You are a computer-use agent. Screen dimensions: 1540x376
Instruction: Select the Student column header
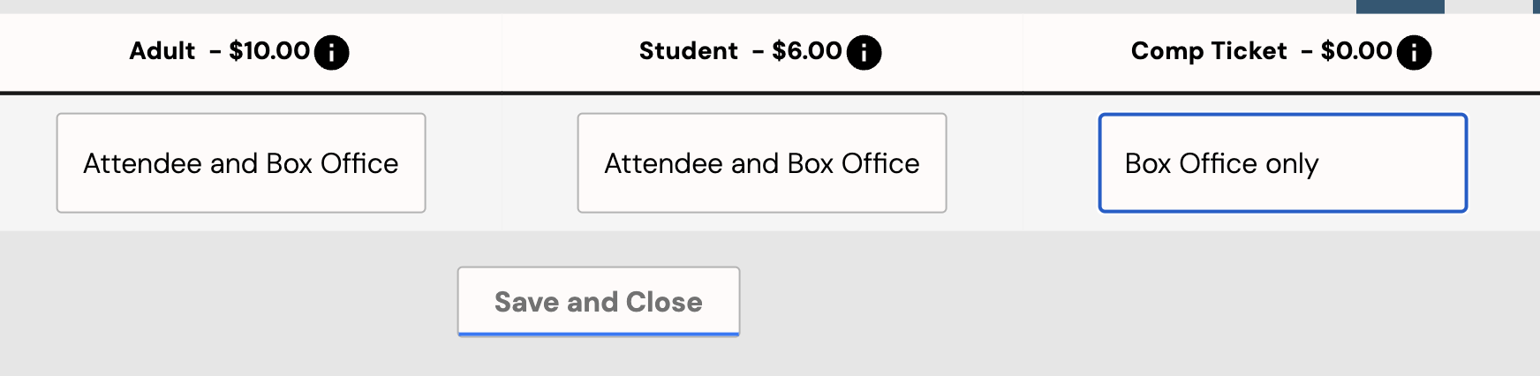[x=762, y=52]
